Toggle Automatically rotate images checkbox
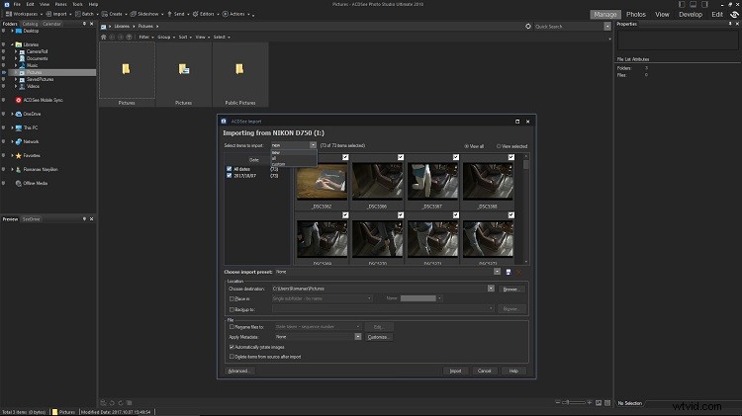Screen dimensions: 742x416 click(x=232, y=347)
